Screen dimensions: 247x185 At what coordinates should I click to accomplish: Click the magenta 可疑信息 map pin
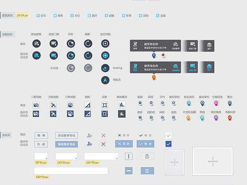coord(216,103)
